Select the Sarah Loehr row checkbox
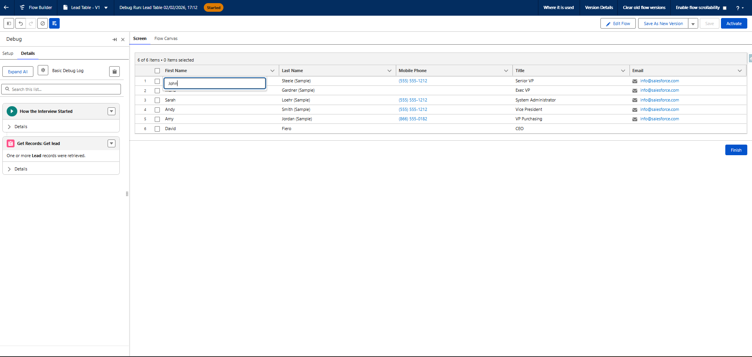The image size is (752, 357). (157, 100)
